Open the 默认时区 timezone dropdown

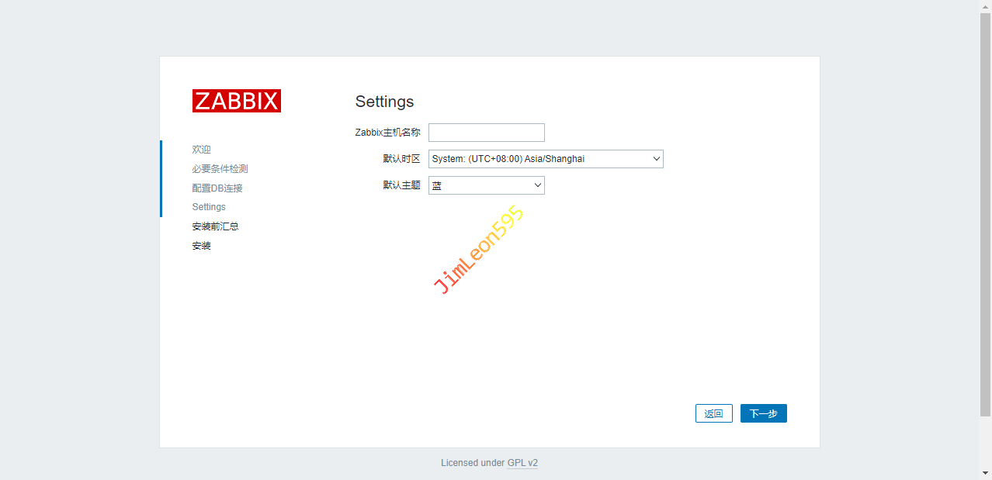coord(545,159)
